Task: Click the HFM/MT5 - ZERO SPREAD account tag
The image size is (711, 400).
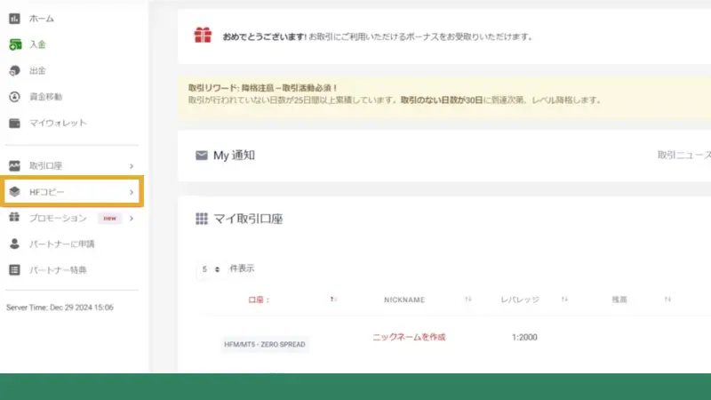Action: click(264, 344)
